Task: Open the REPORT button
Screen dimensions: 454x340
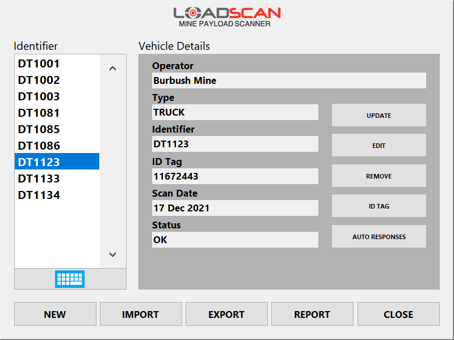Action: tap(312, 314)
